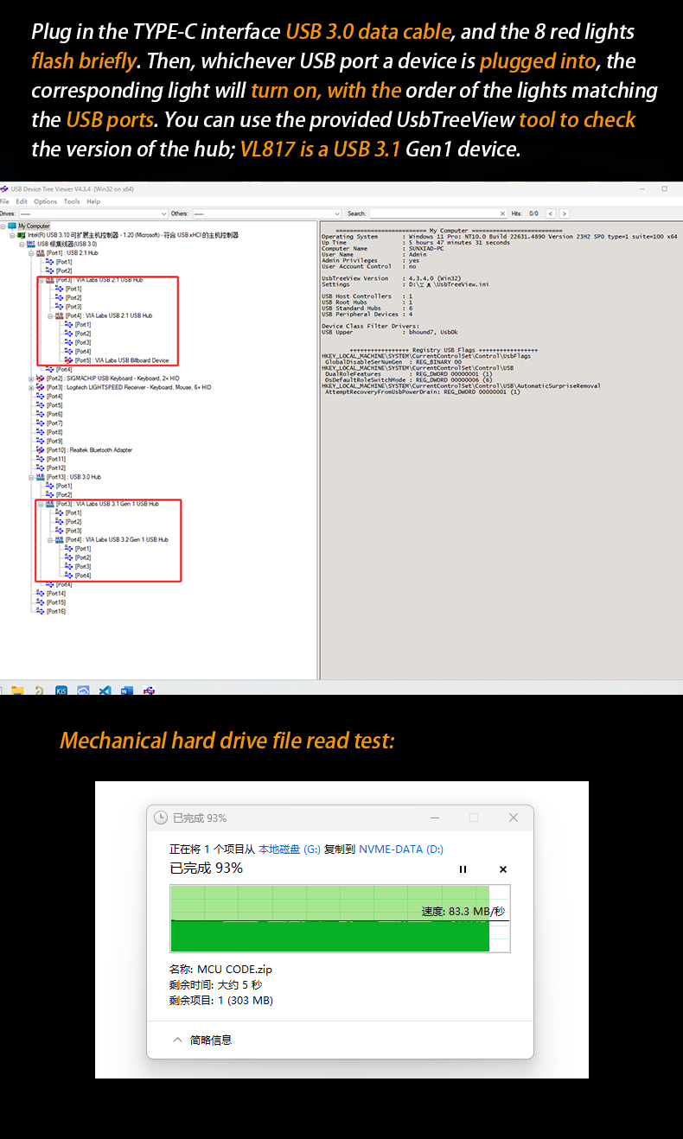This screenshot has width=683, height=1139.
Task: Collapse details via 简略信息 chevron
Action: point(178,1040)
